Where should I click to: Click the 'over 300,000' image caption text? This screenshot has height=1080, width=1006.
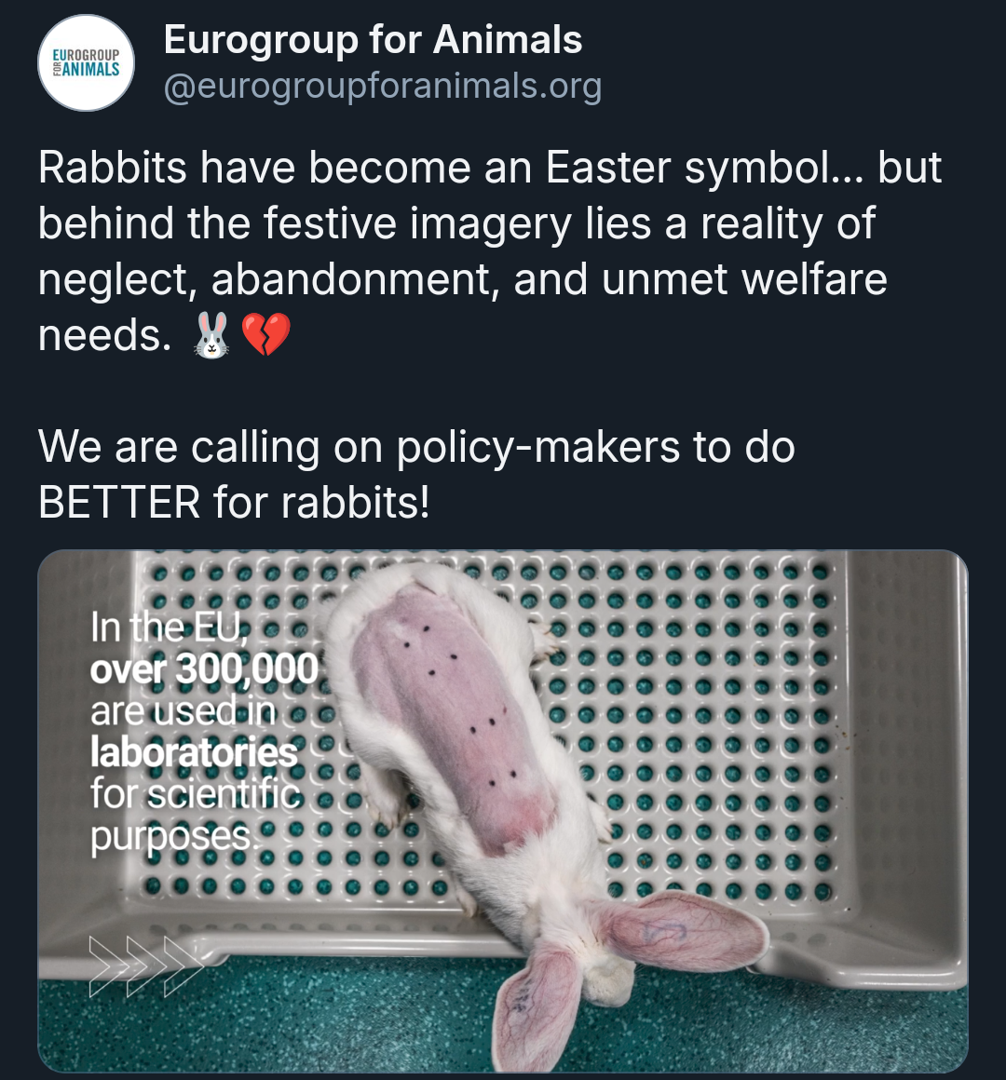click(x=204, y=668)
